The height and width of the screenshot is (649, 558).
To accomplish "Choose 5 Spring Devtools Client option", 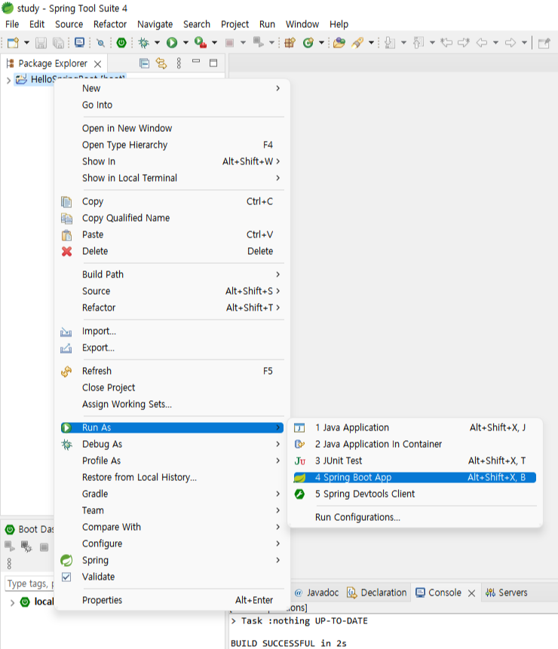I will point(415,494).
